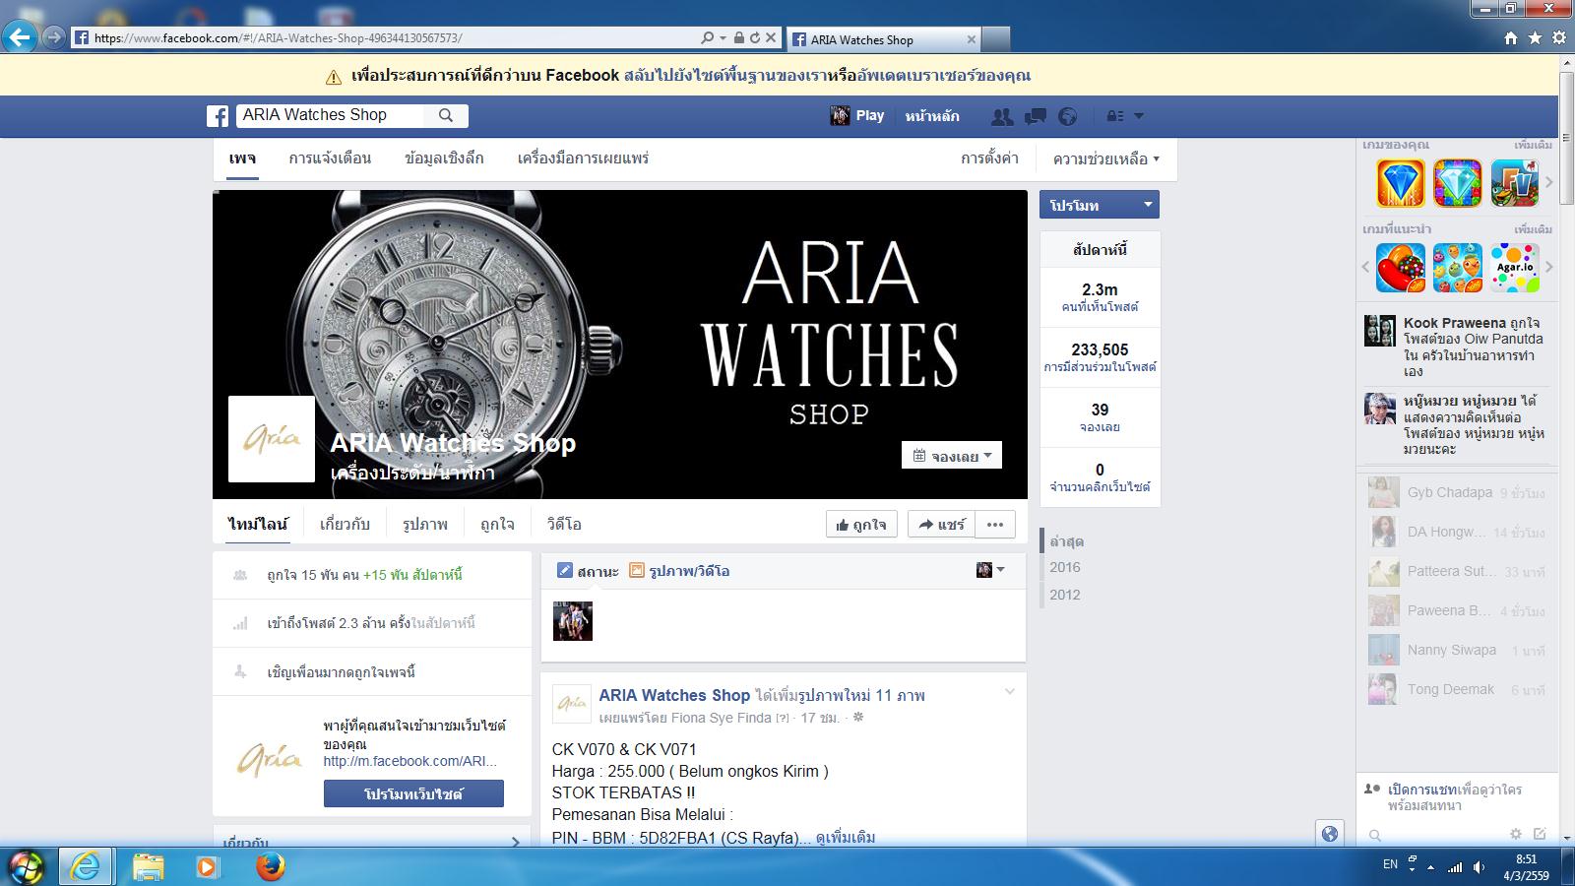1575x886 pixels.
Task: Expand the post options chevron
Action: point(1009,691)
